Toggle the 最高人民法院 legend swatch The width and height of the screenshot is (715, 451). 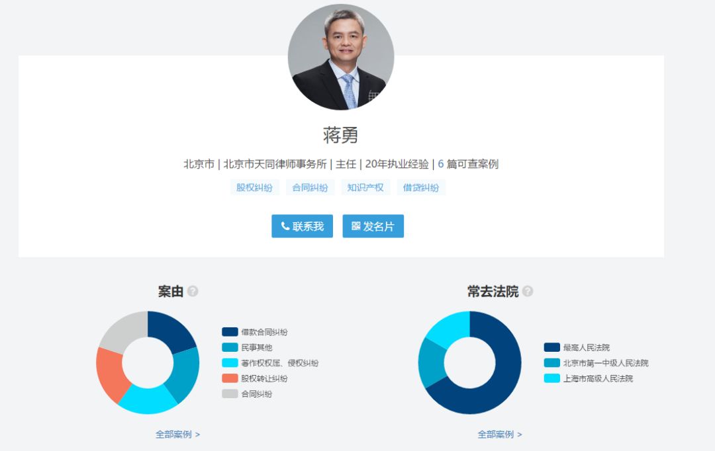coord(552,347)
